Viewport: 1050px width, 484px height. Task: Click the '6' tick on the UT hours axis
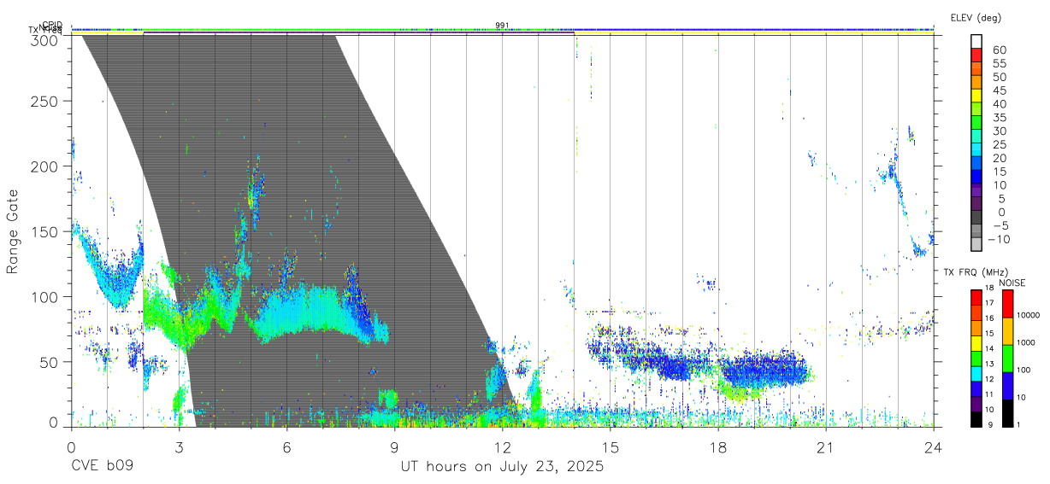pos(286,446)
